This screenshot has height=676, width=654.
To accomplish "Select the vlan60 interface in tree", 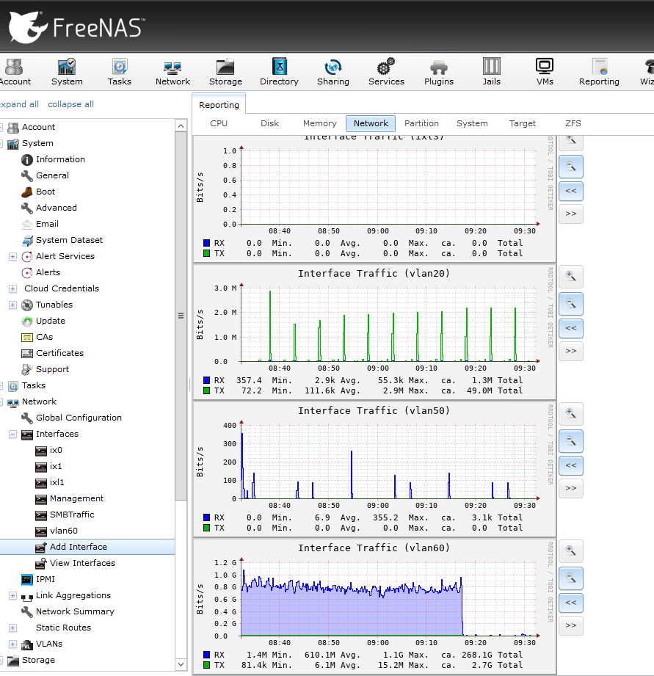I will [63, 531].
